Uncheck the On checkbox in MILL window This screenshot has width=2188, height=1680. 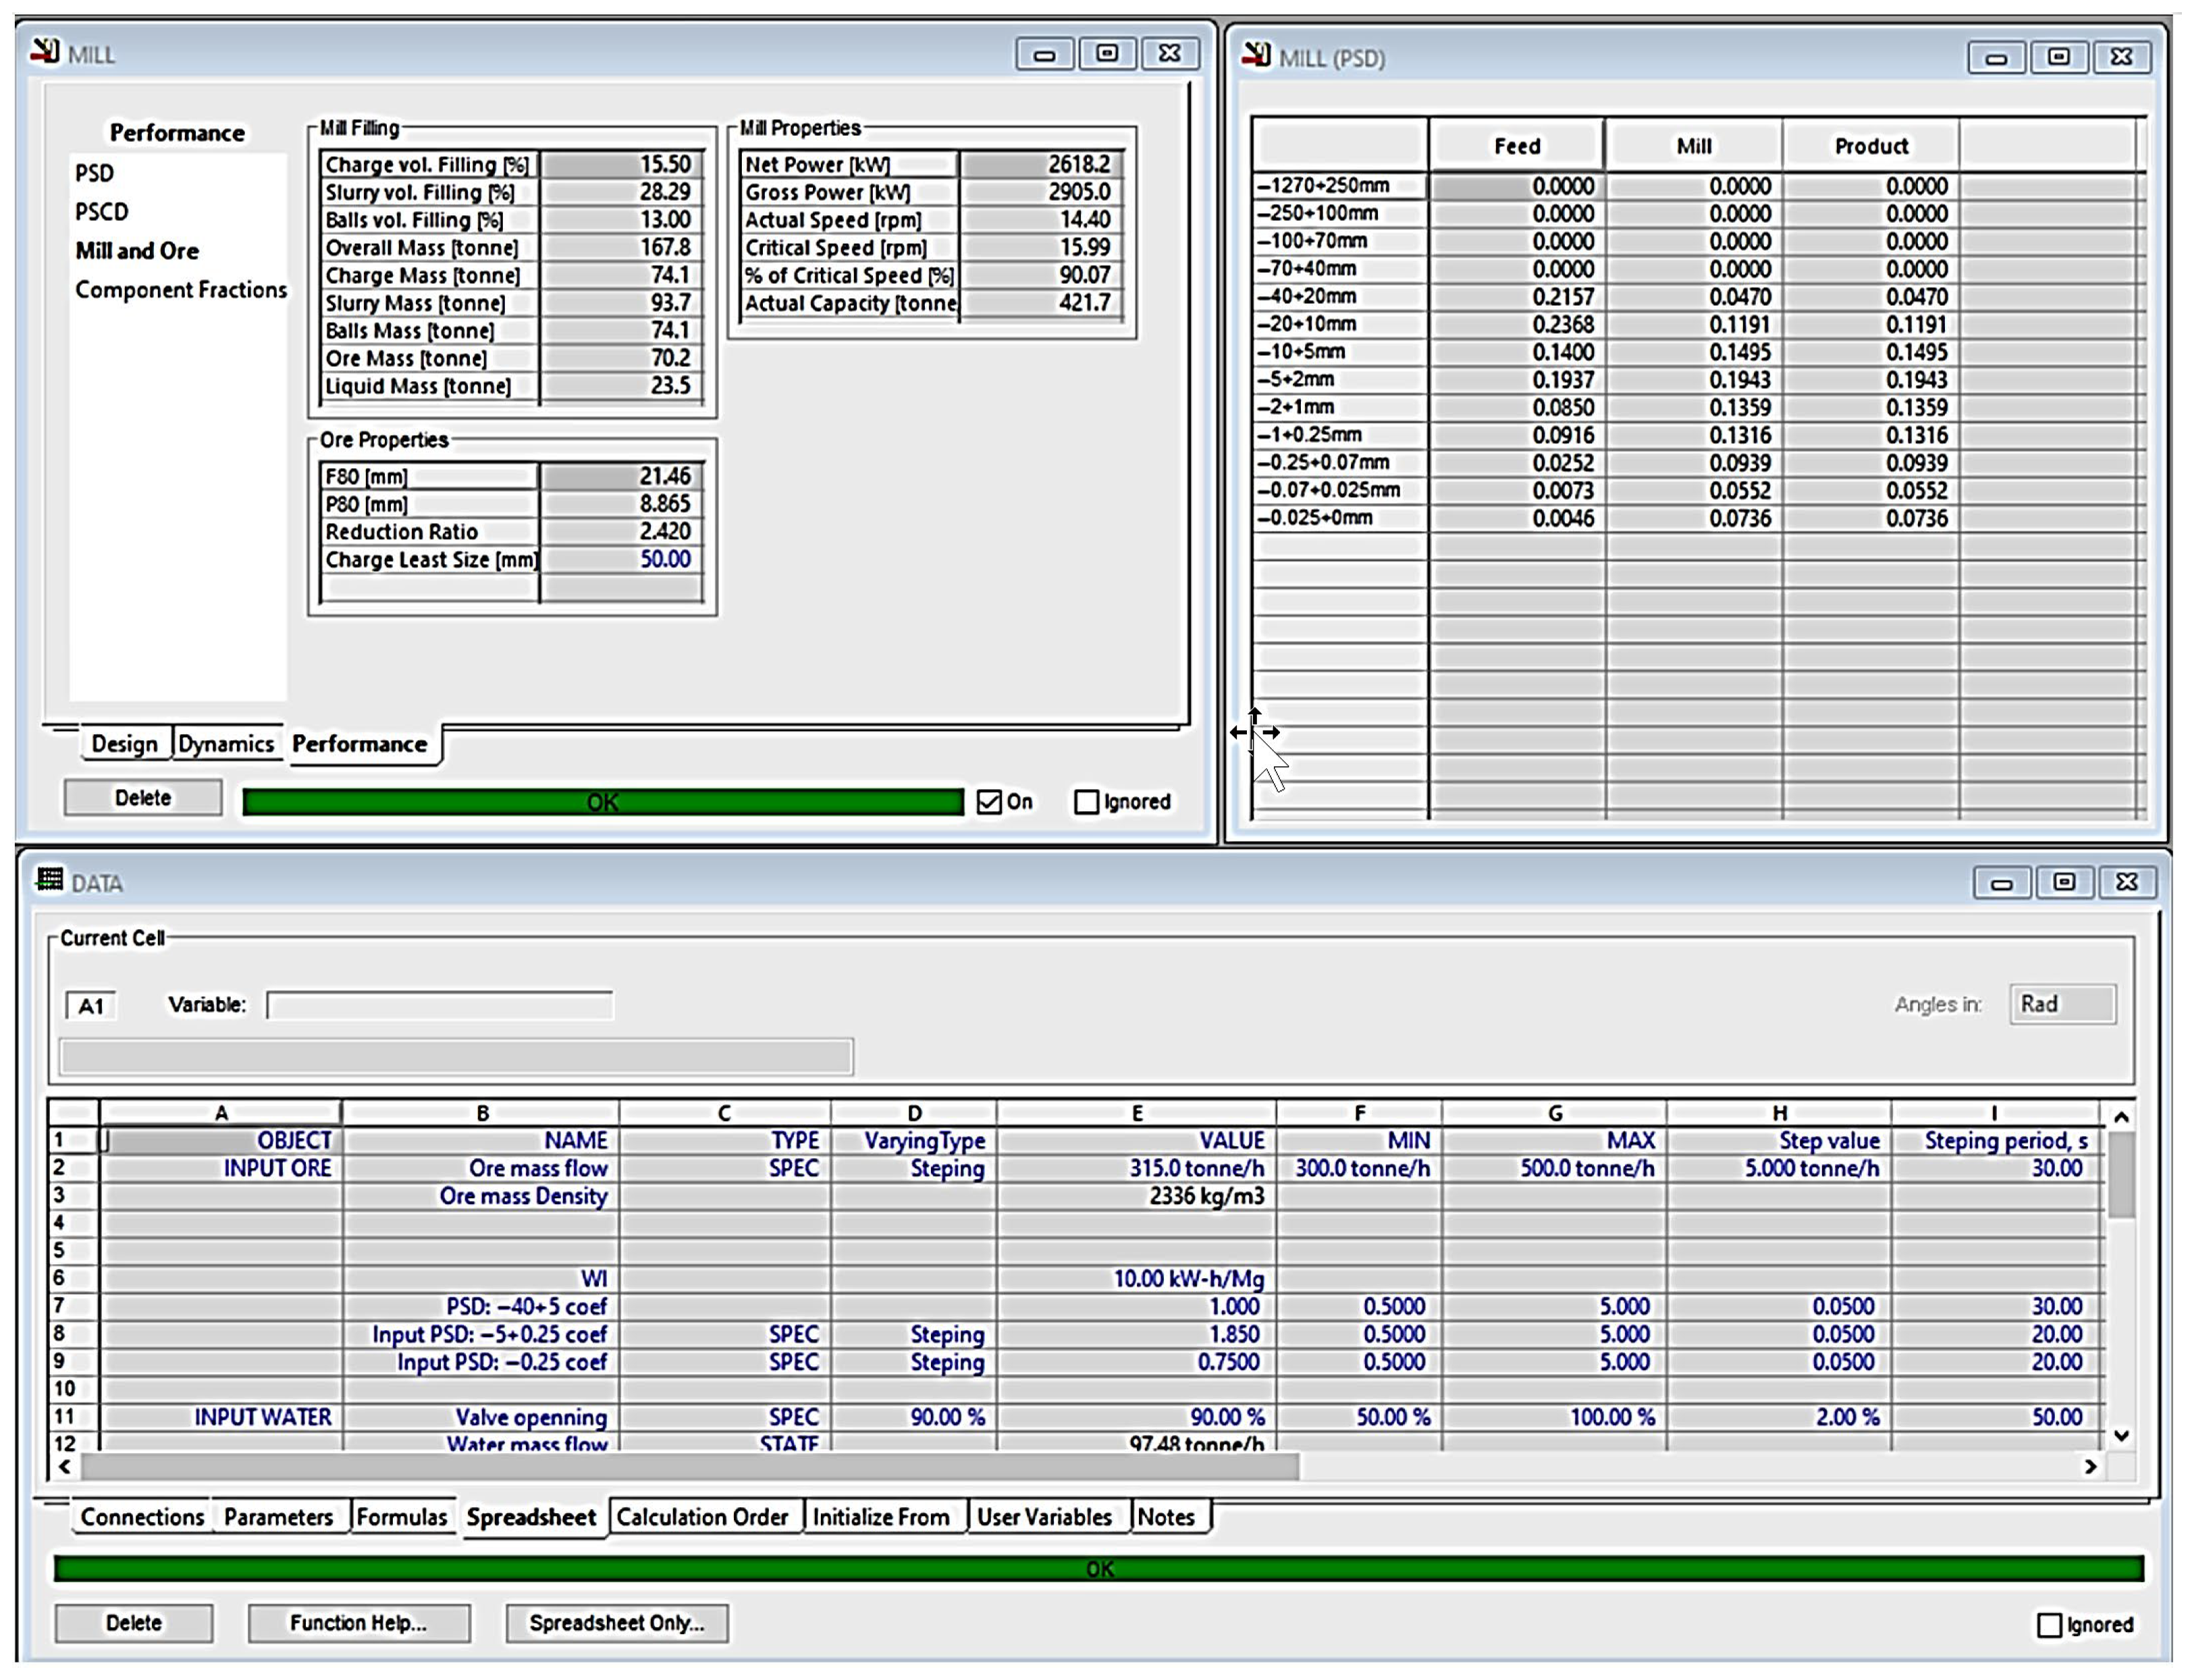[989, 802]
